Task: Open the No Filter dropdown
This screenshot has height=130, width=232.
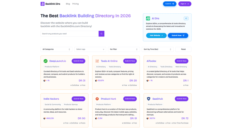Action: click(x=124, y=49)
